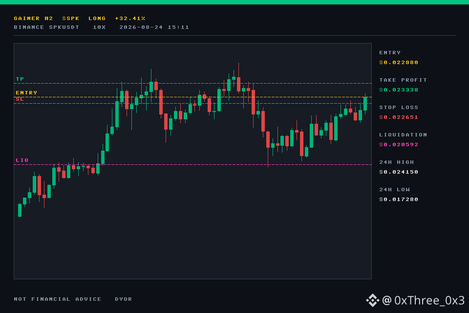This screenshot has height=313, width=469.
Task: Click the 'TAKE PROFIT' heading
Action: [x=403, y=80]
